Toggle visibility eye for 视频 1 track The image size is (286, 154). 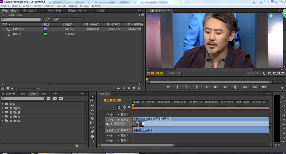(x=108, y=120)
